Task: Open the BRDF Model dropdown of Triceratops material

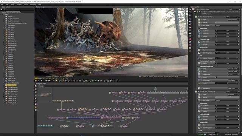Action: (227, 25)
